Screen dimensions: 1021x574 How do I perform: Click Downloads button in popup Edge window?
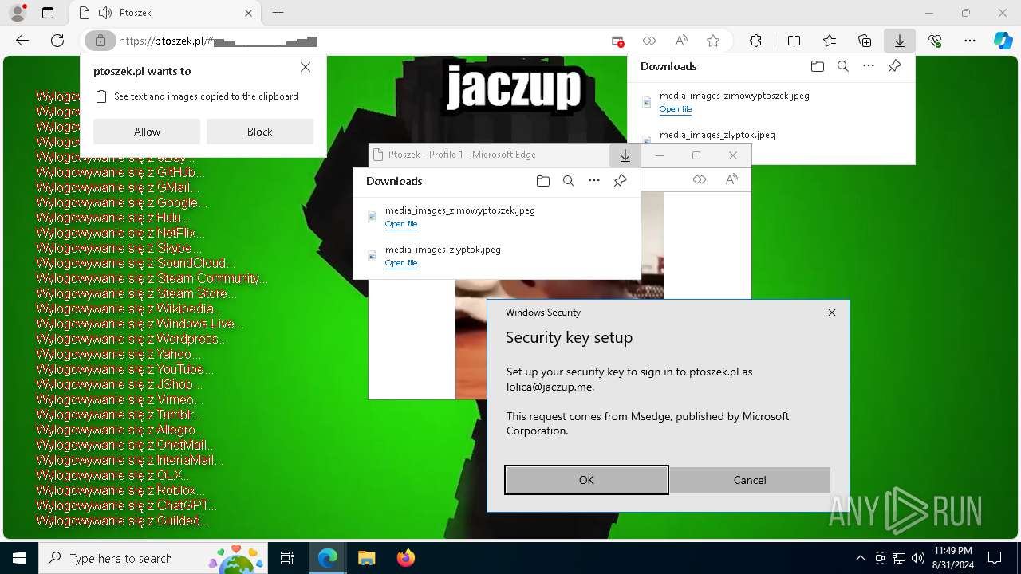[x=625, y=155]
